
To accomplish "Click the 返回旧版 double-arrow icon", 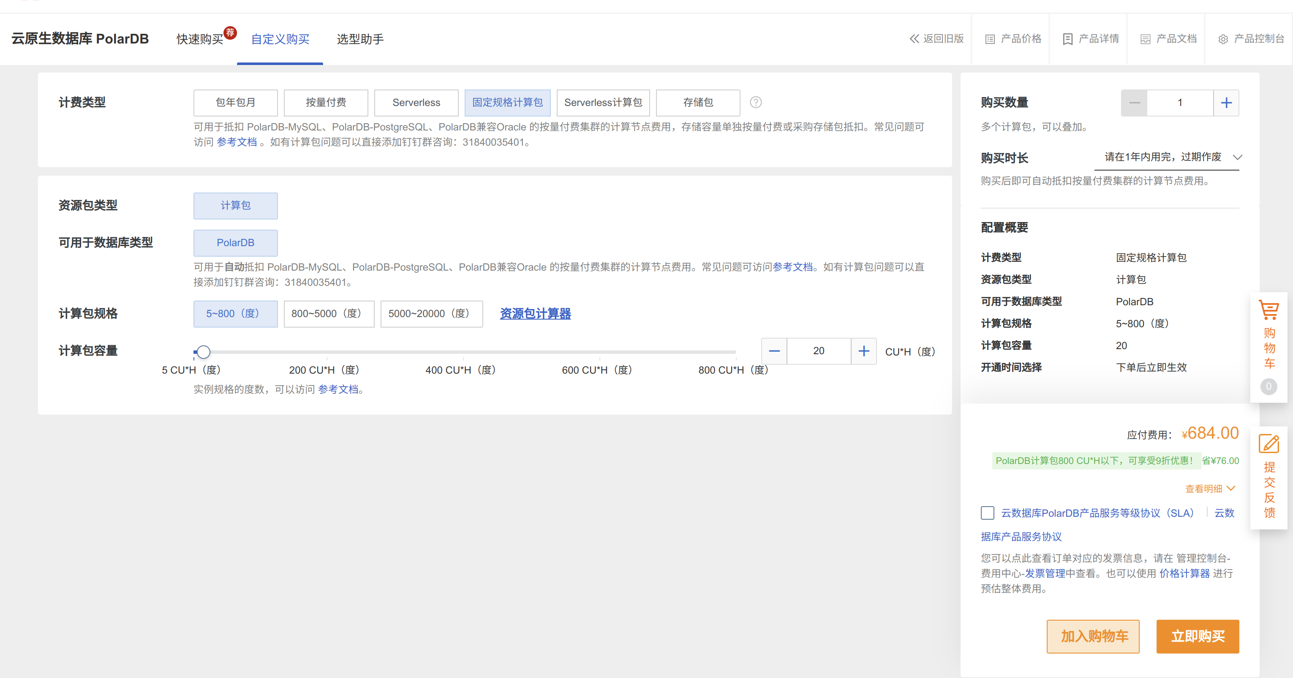I will tap(914, 38).
